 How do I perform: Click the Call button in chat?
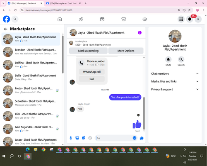(92, 79)
